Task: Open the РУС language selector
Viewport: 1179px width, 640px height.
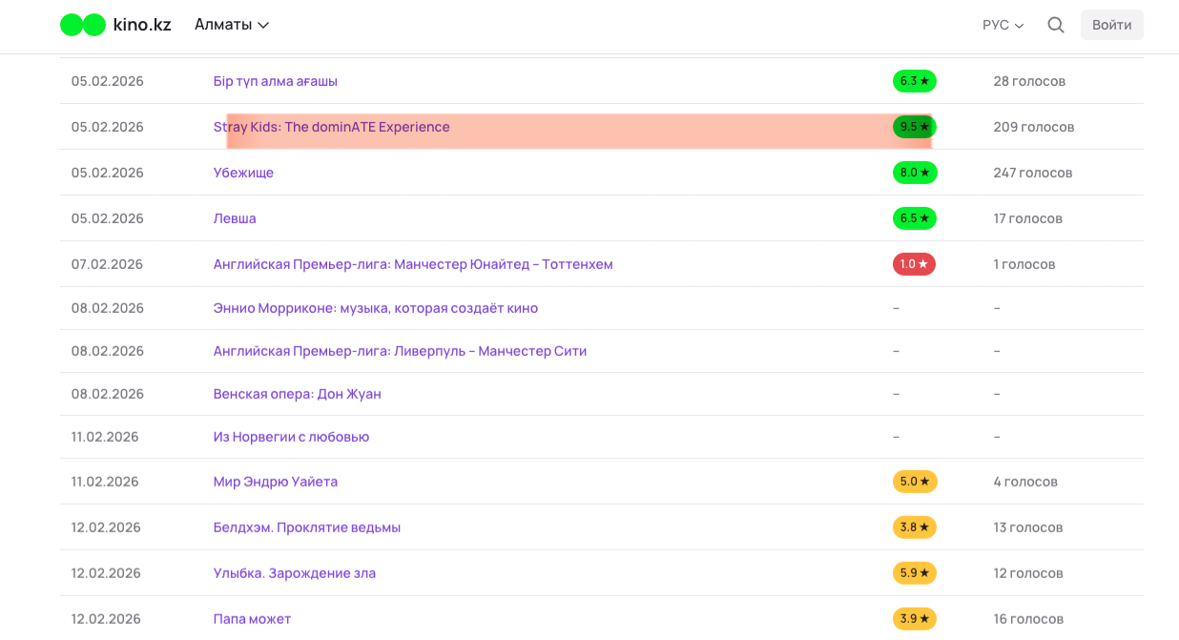Action: tap(1003, 25)
